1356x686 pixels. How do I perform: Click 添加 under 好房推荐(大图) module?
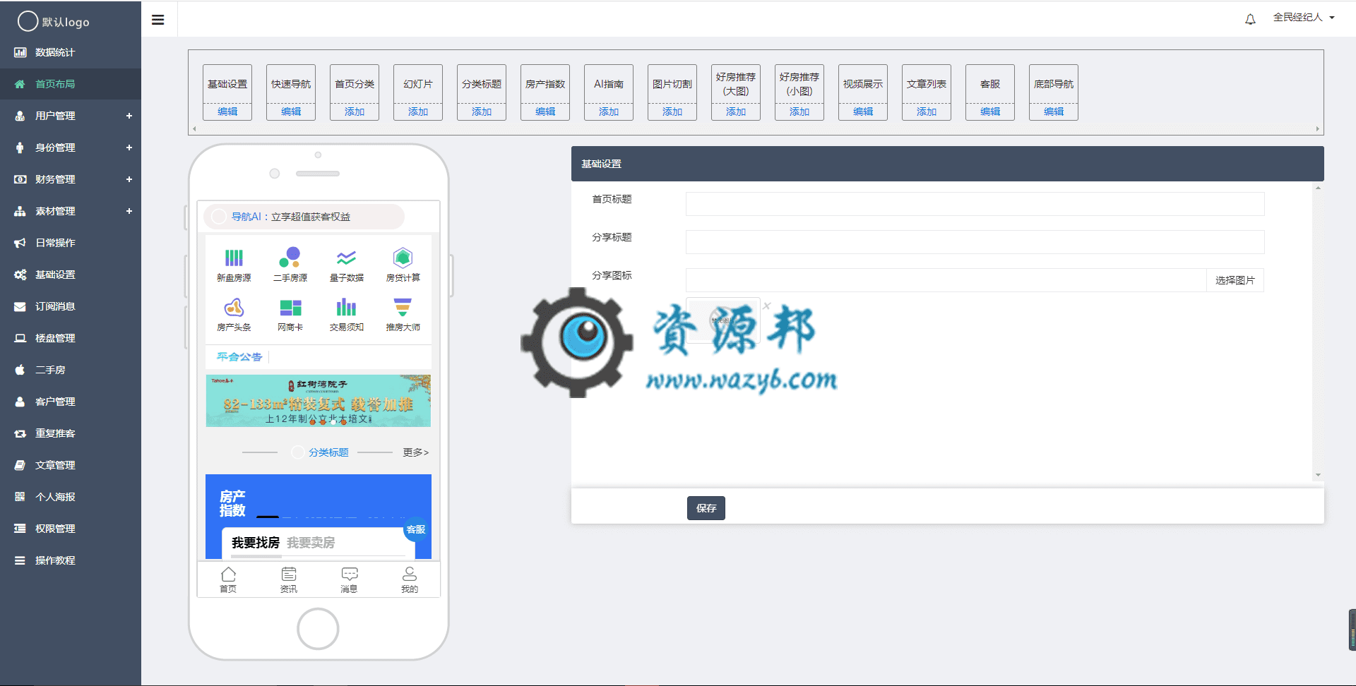tap(736, 112)
